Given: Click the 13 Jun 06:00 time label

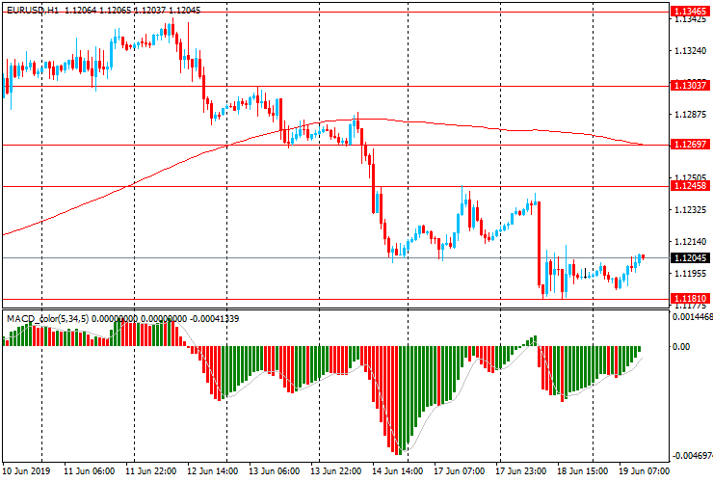Looking at the screenshot, I should (274, 471).
